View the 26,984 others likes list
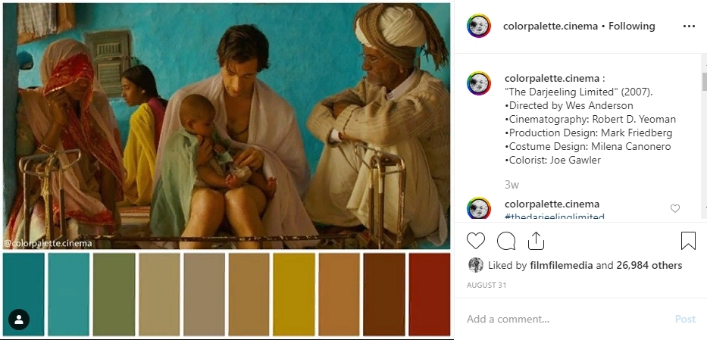Image resolution: width=707 pixels, height=340 pixels. point(649,265)
